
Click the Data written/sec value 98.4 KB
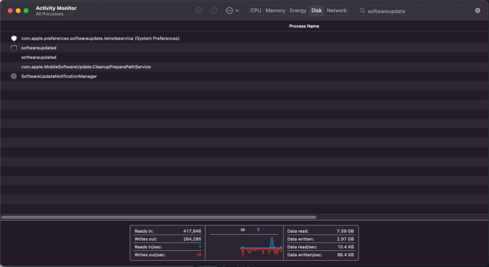(x=346, y=255)
